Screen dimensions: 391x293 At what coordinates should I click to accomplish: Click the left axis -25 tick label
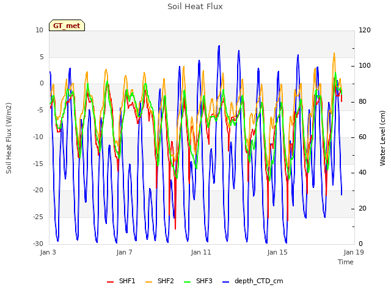(38, 217)
